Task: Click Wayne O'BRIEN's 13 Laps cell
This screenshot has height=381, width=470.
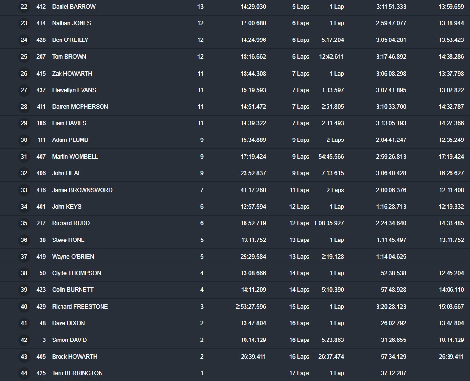Action: point(299,257)
